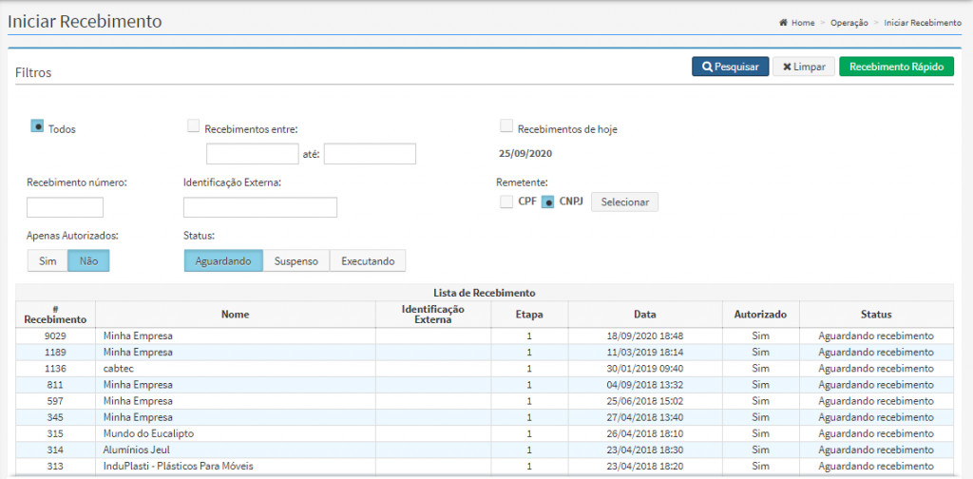Click date 18/09/2020 18:48
This screenshot has height=479, width=973.
coord(645,335)
